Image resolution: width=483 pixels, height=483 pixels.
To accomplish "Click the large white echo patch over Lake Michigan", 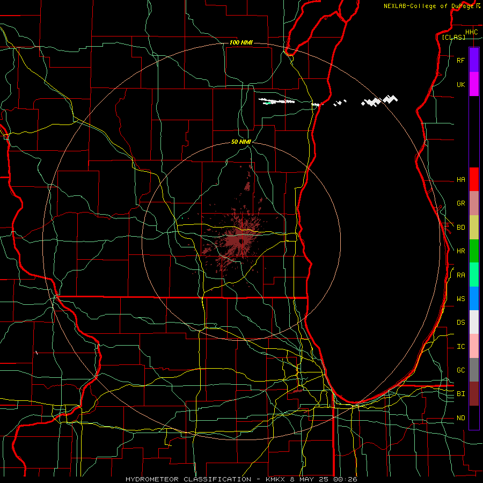I will click(379, 100).
